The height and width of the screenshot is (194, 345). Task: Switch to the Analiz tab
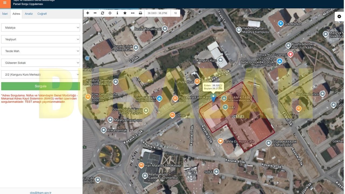29,14
